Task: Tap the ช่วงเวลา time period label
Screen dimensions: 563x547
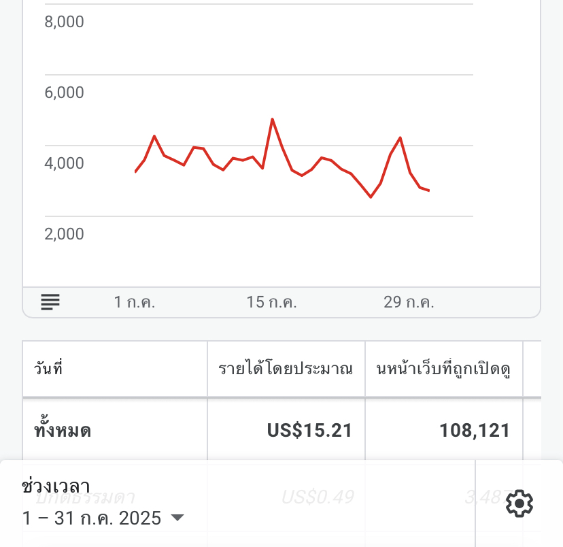Action: pyautogui.click(x=56, y=486)
